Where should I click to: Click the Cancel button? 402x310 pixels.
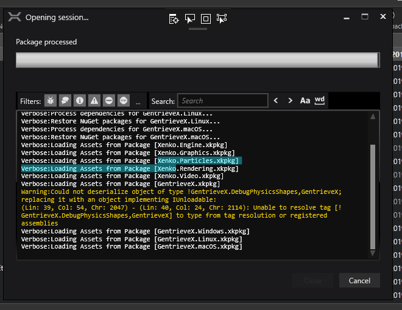(x=359, y=281)
